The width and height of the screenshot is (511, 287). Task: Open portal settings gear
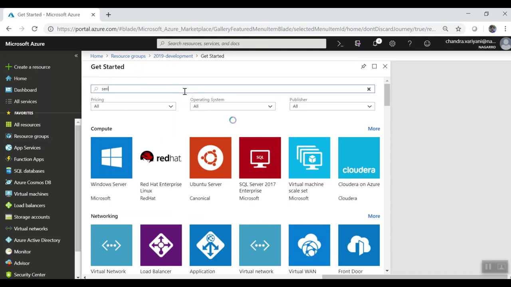pyautogui.click(x=392, y=43)
